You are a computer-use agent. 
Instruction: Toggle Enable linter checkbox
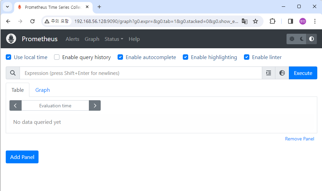[247, 57]
